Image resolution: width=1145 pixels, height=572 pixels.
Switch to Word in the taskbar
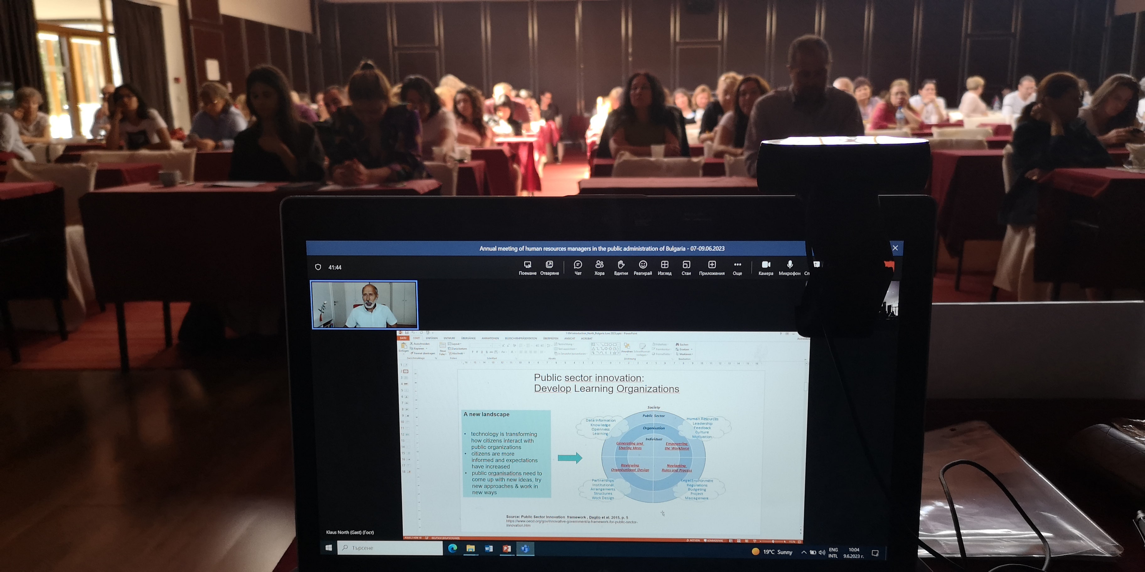click(x=488, y=548)
